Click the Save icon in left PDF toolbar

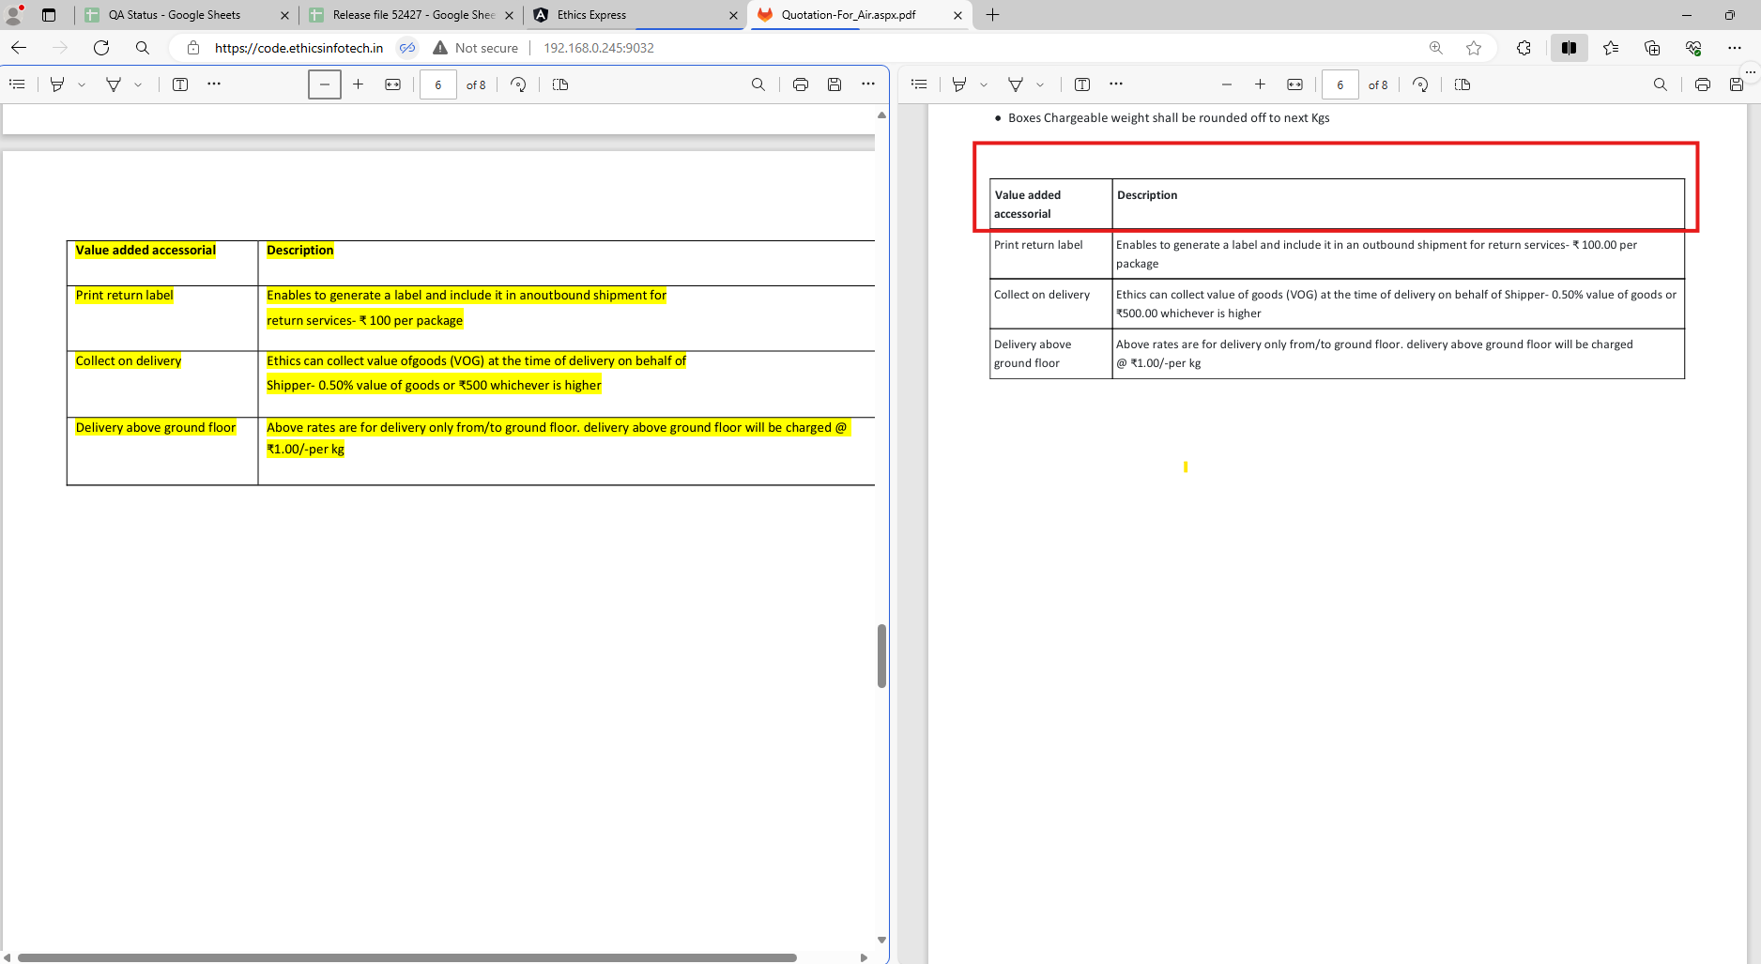(x=834, y=84)
